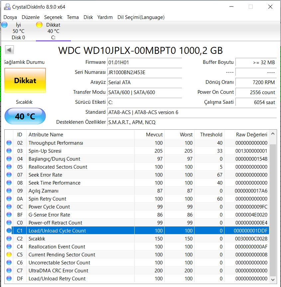Image resolution: width=281 pixels, height=287 pixels.
Task: Click status icon of Sıcaklık attribute row
Action: 9,238
